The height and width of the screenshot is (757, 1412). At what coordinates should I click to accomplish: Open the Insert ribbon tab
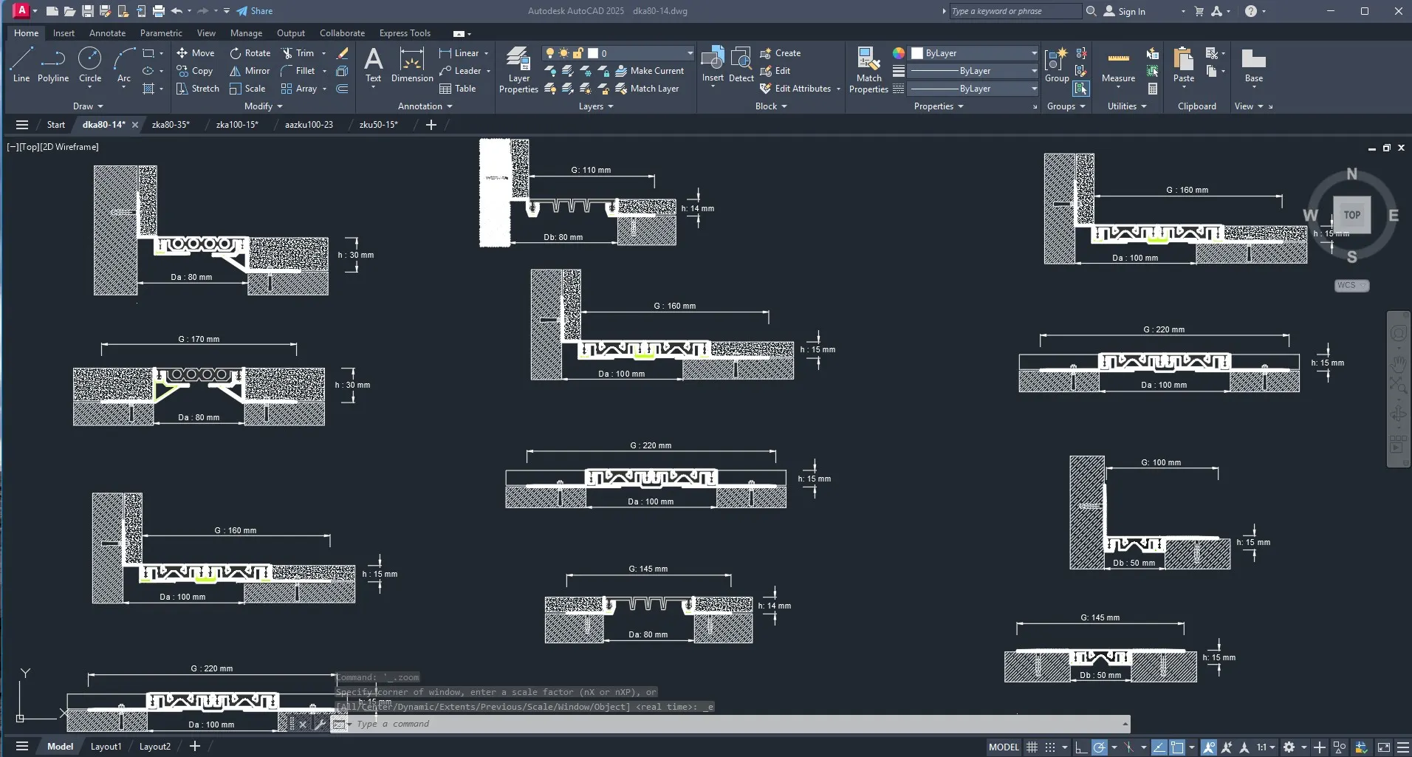tap(64, 33)
